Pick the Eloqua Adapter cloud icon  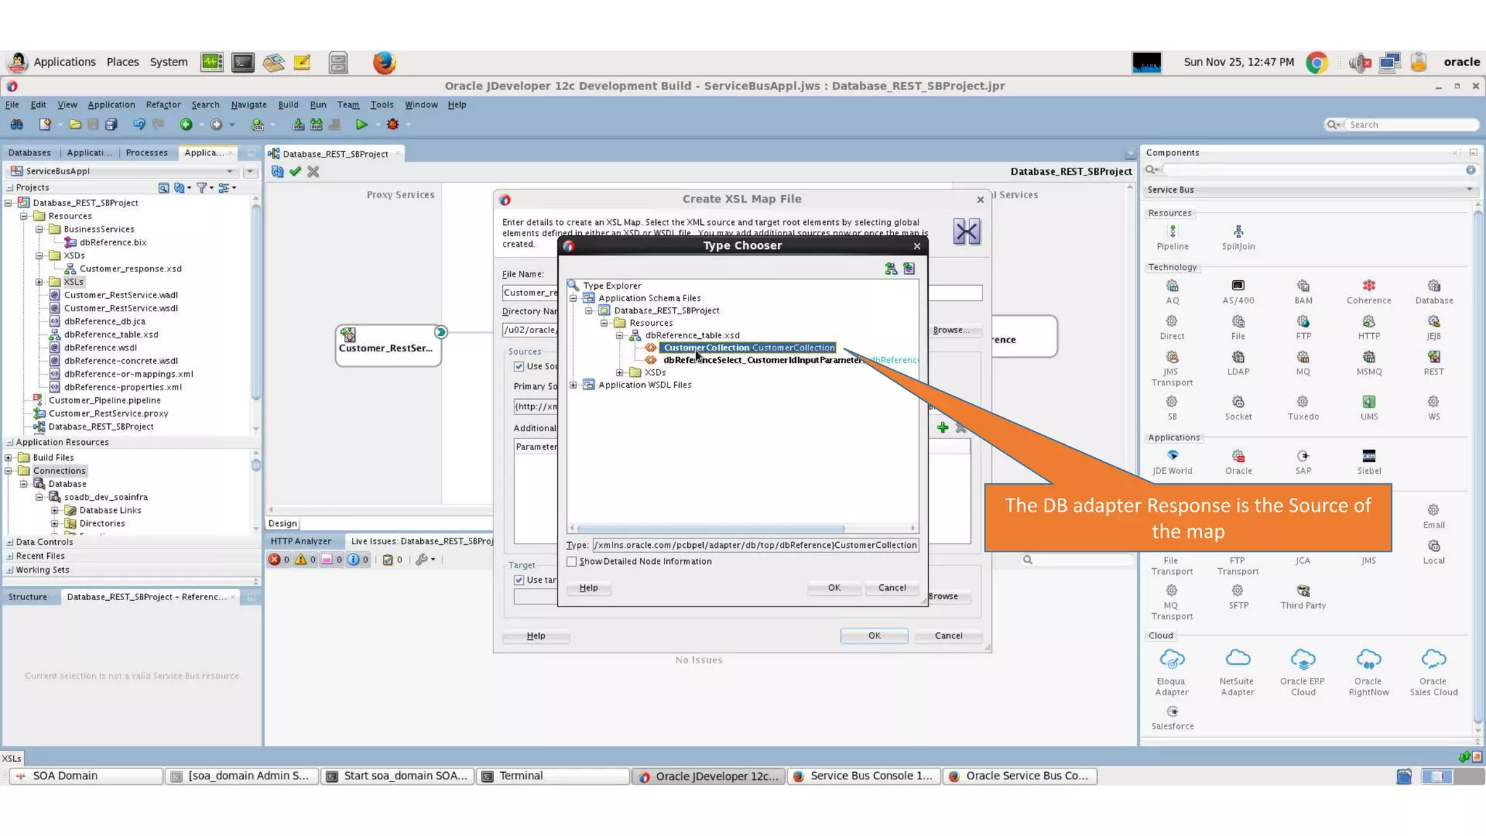1172,659
